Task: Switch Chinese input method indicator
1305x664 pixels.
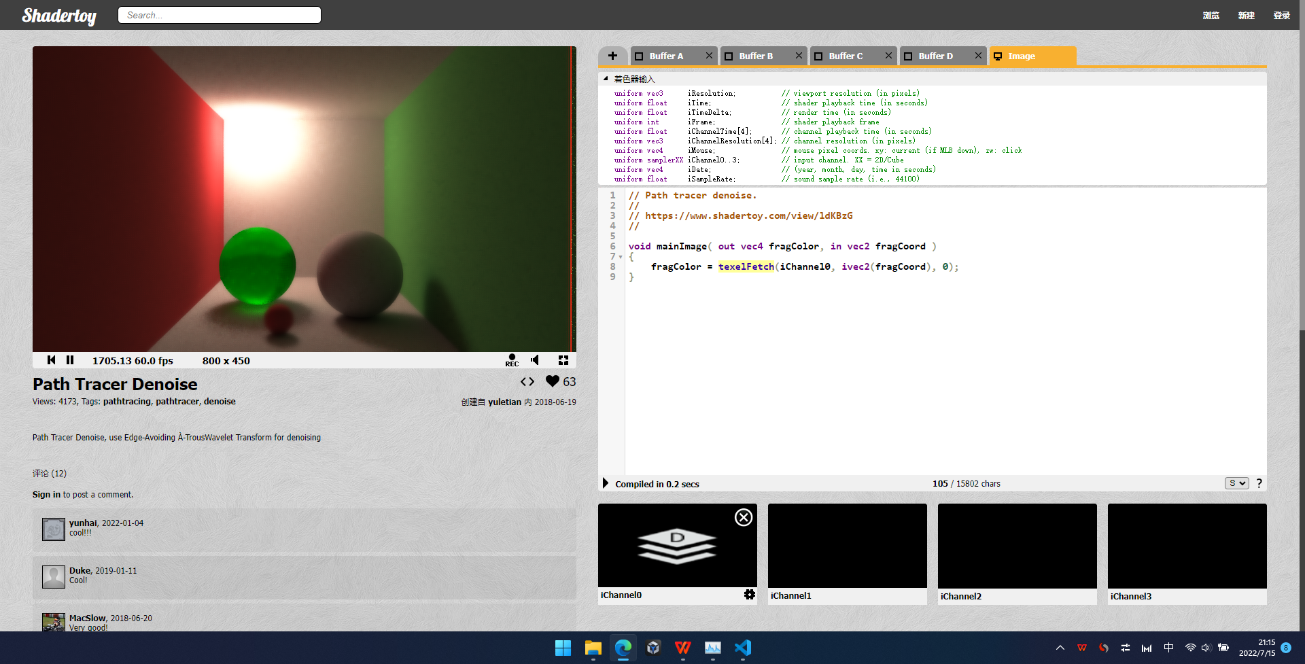Action: click(1168, 648)
